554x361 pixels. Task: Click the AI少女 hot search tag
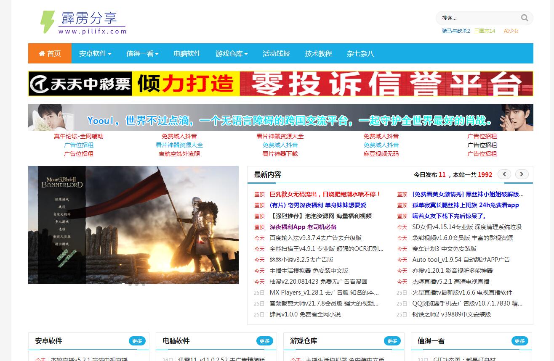tap(511, 31)
